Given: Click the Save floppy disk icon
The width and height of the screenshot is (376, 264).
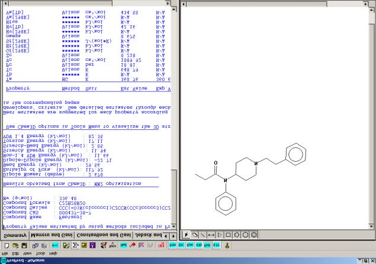Looking at the screenshot, I should click(24, 246).
